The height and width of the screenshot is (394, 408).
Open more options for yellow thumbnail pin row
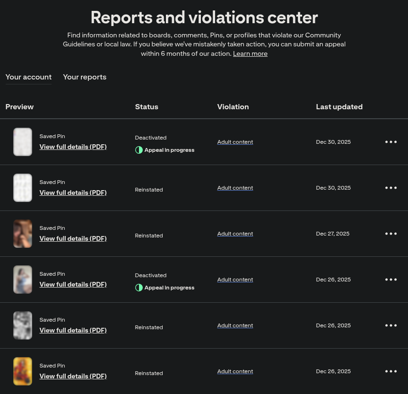(x=391, y=371)
